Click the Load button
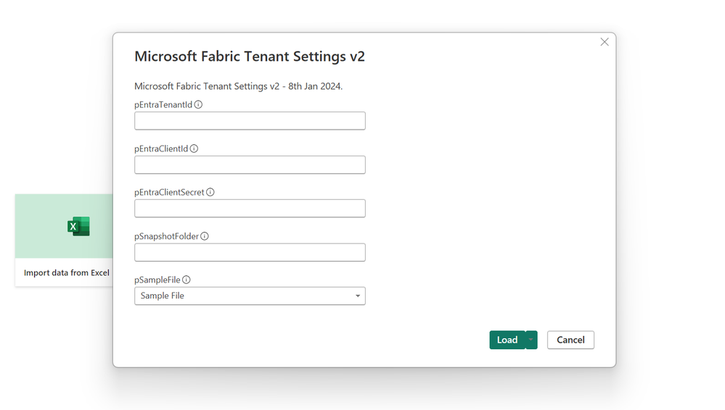Image resolution: width=725 pixels, height=410 pixels. tap(507, 340)
